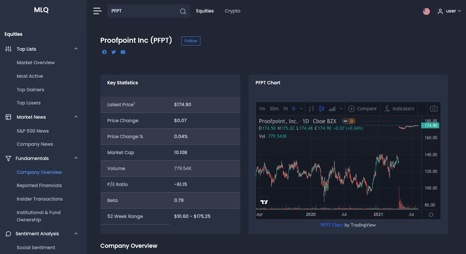This screenshot has width=466, height=254.
Task: Click the Price Change % value 0.04%
Action: coord(181,137)
